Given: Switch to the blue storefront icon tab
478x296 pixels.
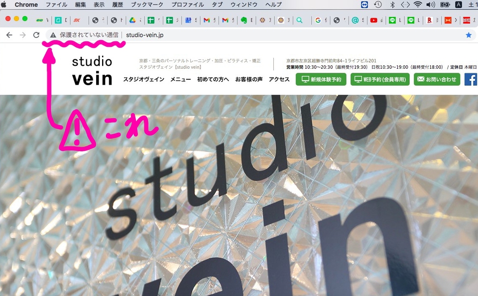Looking at the screenshot, I should click(188, 20).
